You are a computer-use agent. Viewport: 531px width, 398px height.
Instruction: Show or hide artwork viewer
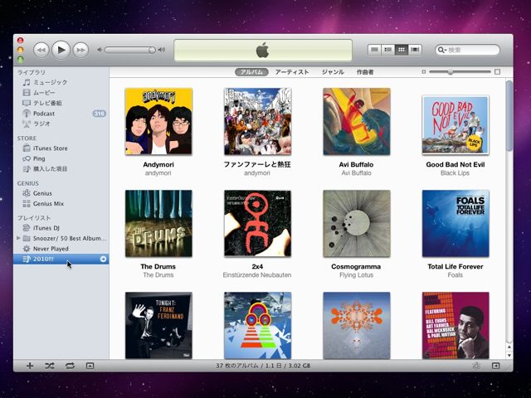point(90,366)
